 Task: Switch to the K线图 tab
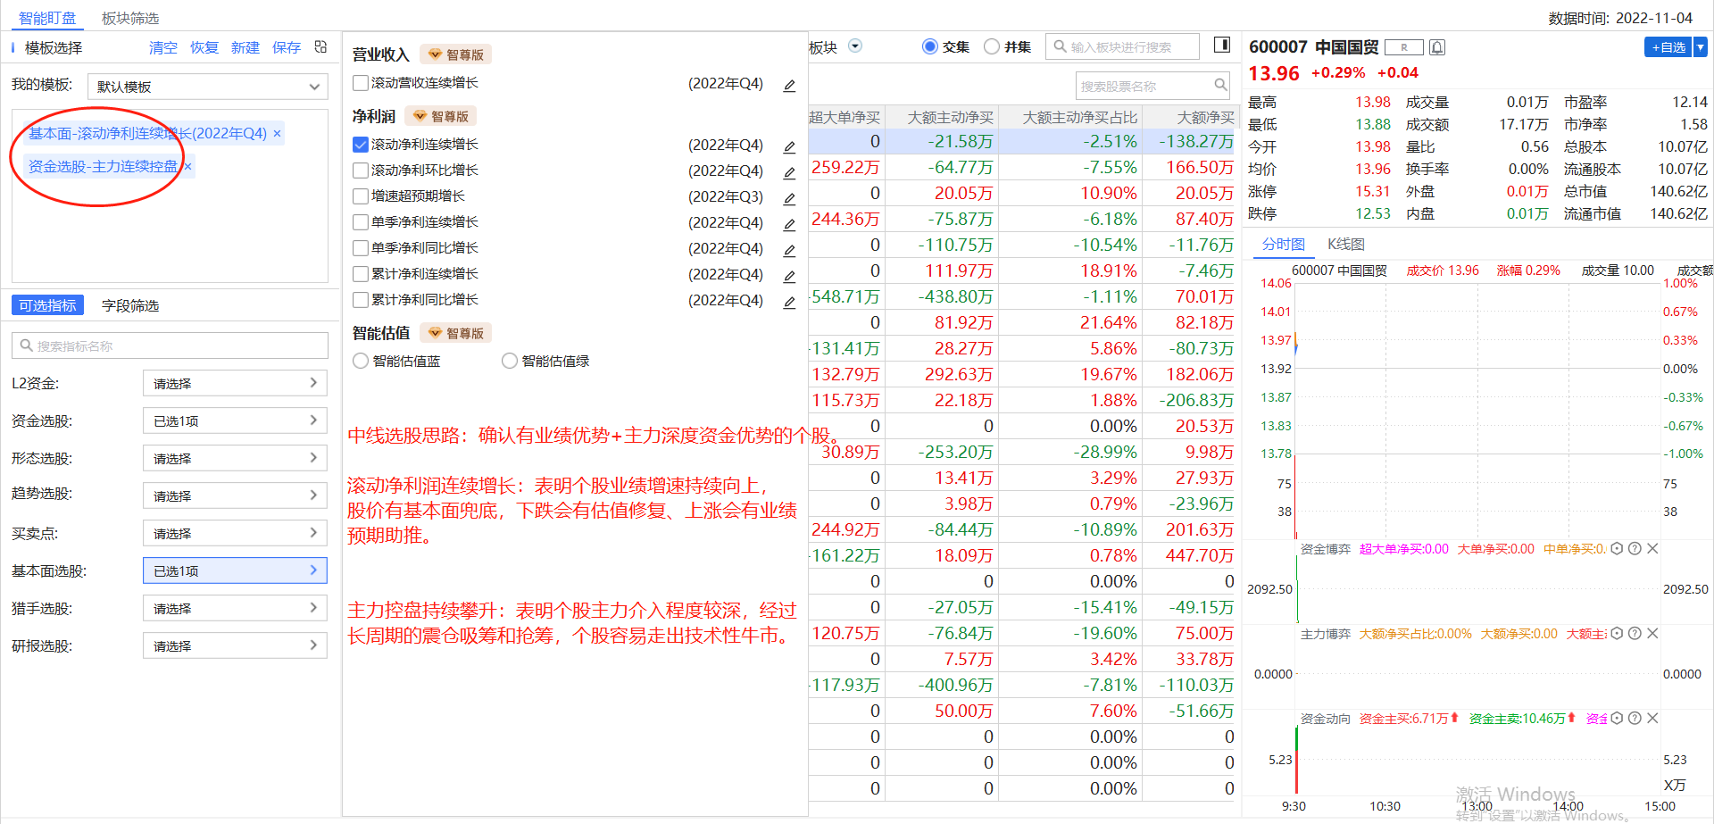[x=1345, y=245]
